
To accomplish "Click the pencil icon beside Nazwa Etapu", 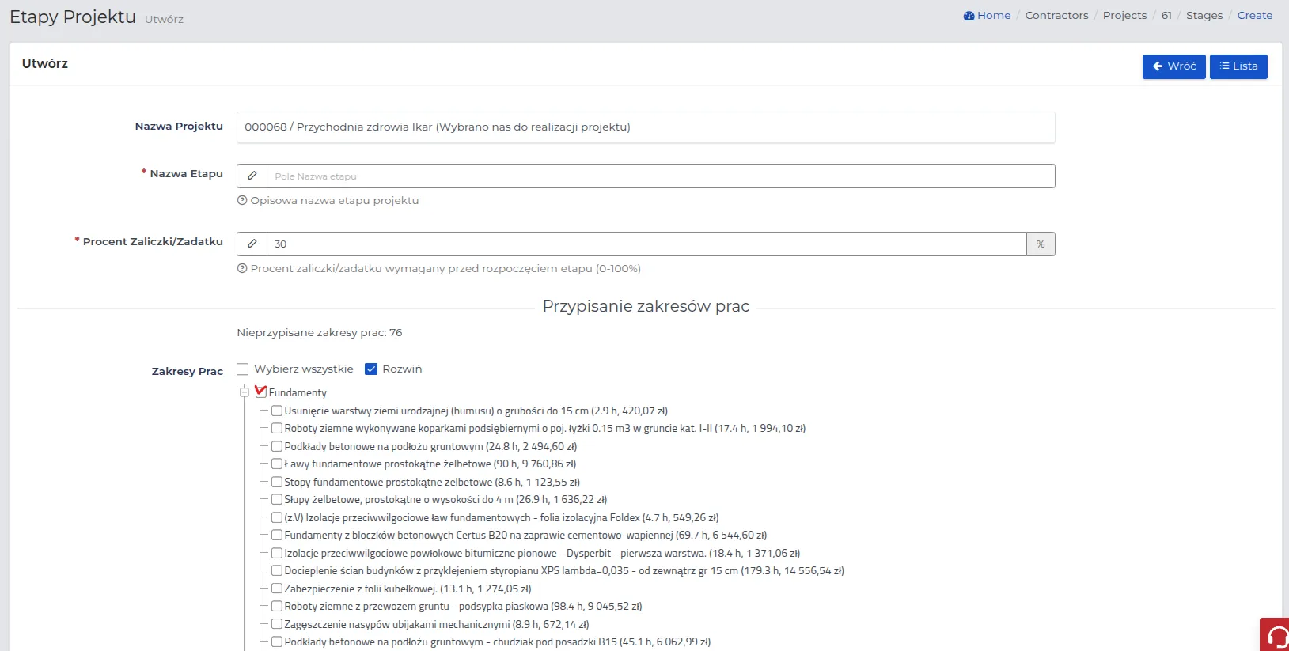I will tap(252, 176).
